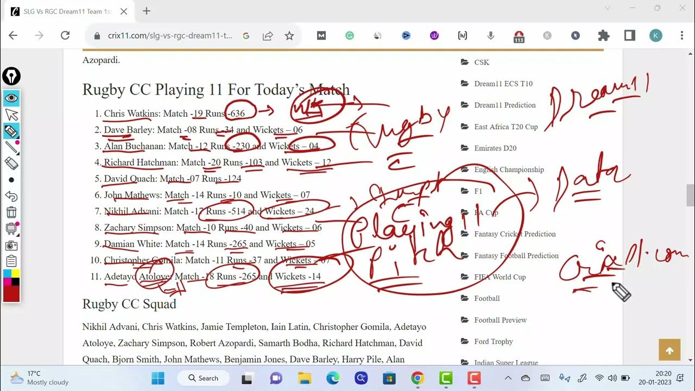Open a new browser tab
The height and width of the screenshot is (391, 695).
point(147,11)
